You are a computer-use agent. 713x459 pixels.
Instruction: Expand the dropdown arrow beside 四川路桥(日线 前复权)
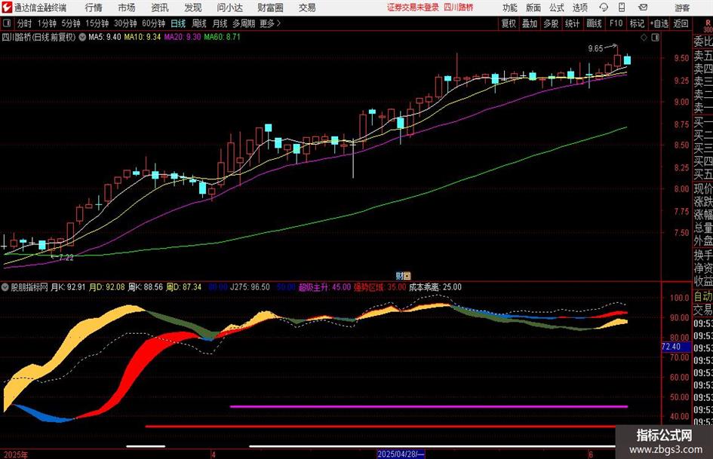pos(82,37)
